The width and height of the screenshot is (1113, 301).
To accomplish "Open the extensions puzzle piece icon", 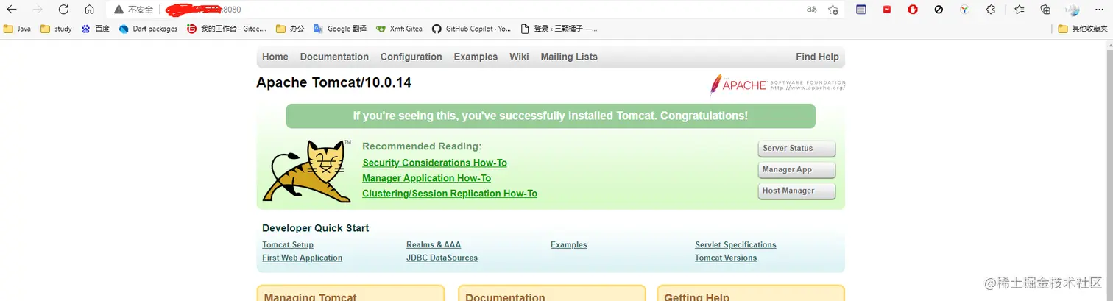I will point(991,10).
